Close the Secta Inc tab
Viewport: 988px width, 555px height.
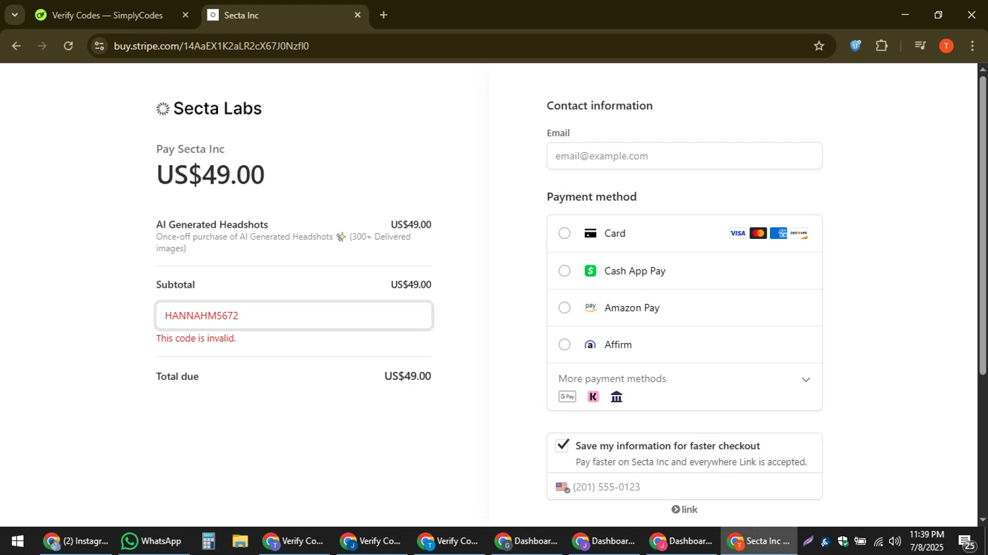[x=358, y=14]
